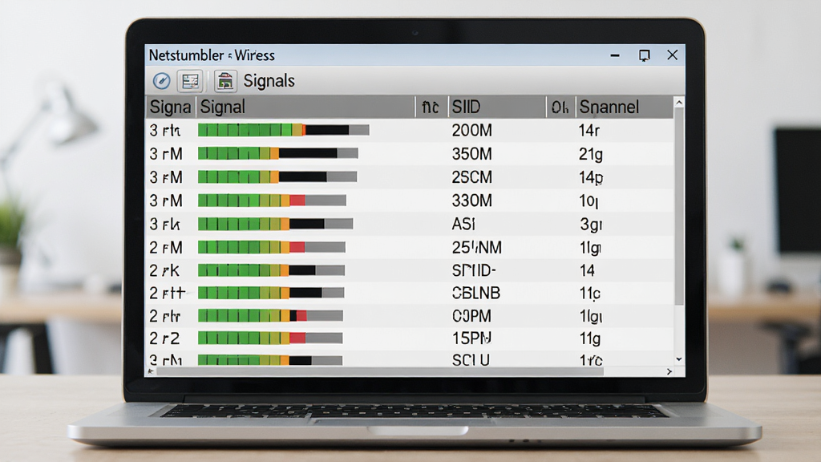
Task: Open the list view toolbar icon
Action: [190, 81]
